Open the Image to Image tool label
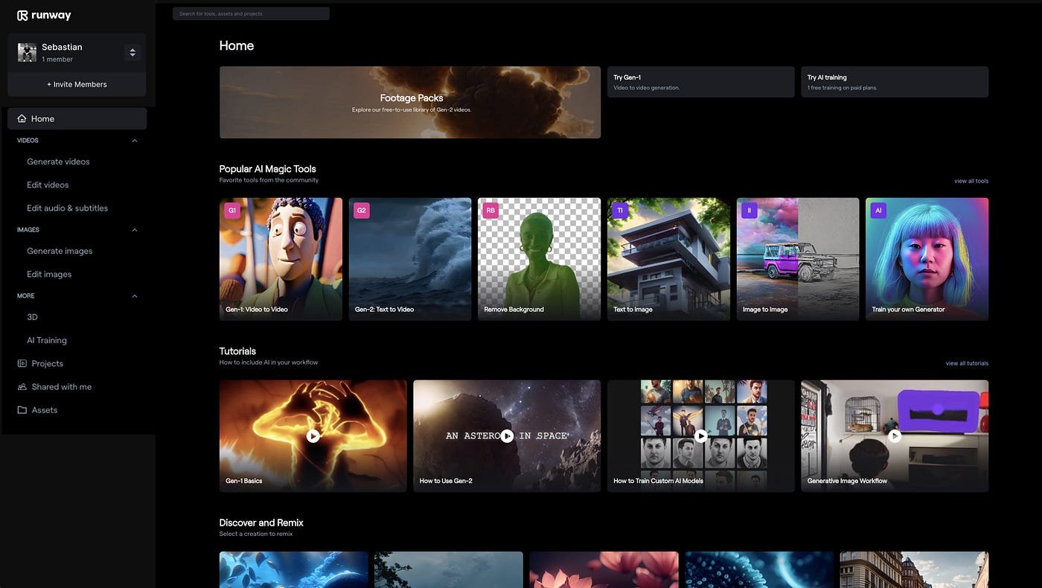Viewport: 1042px width, 588px height. pyautogui.click(x=765, y=310)
